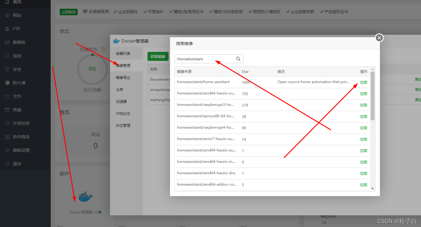Click the folder icon for 文件

point(7,96)
